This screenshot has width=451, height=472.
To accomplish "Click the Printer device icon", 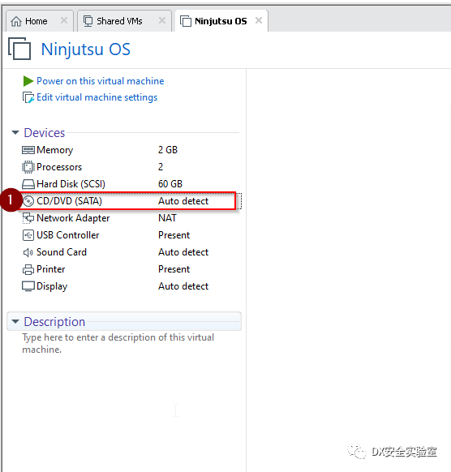I will [28, 269].
